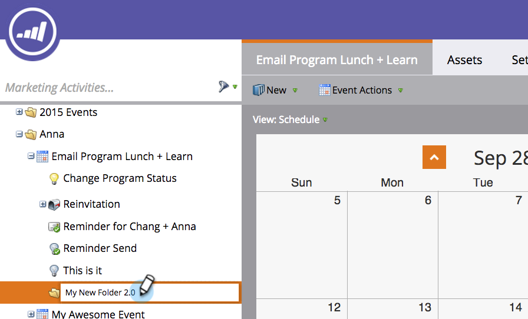Click the Reinvitation mailbox icon
Image resolution: width=528 pixels, height=319 pixels.
[54, 204]
